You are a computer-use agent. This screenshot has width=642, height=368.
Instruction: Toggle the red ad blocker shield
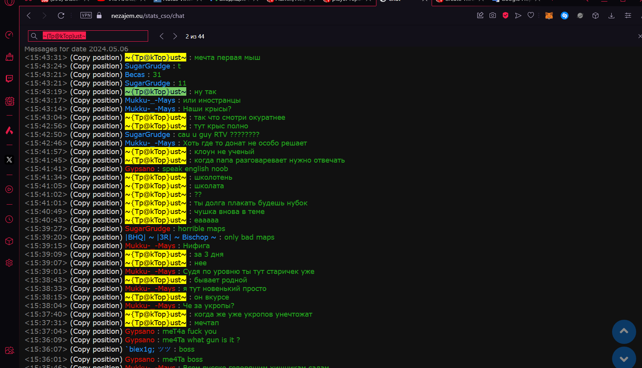coord(506,16)
